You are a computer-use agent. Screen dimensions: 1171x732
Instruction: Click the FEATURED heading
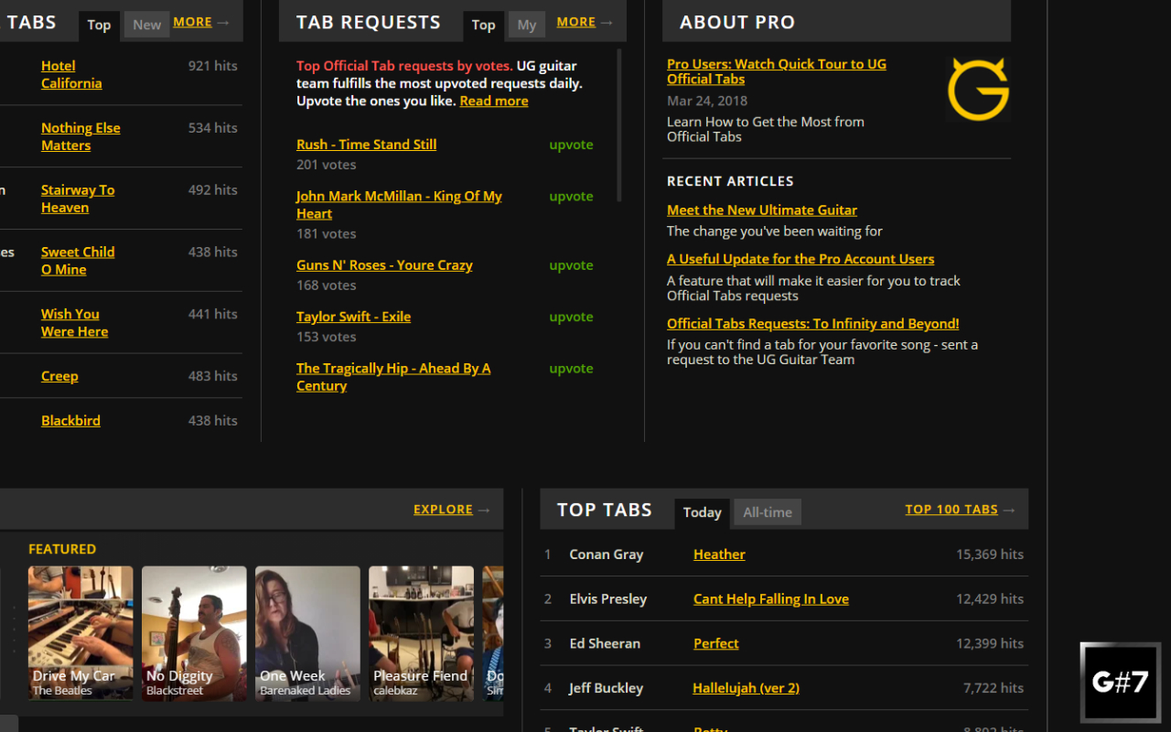tap(62, 549)
